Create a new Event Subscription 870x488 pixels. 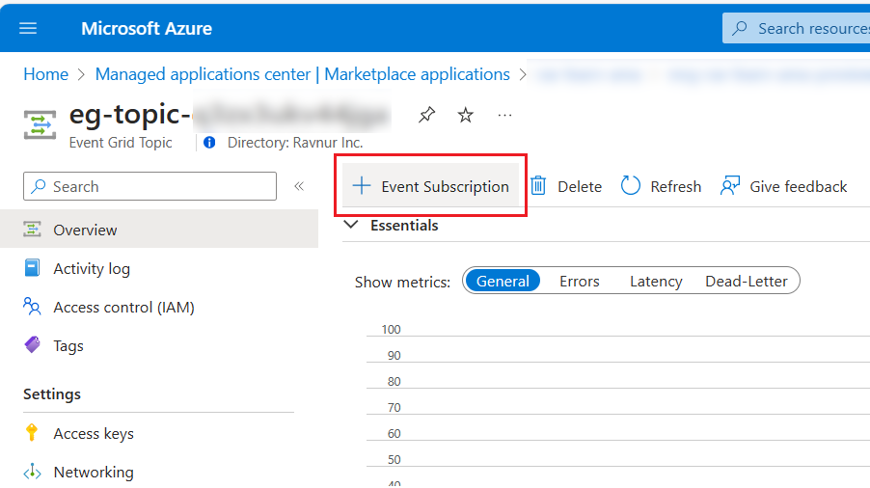click(x=430, y=186)
